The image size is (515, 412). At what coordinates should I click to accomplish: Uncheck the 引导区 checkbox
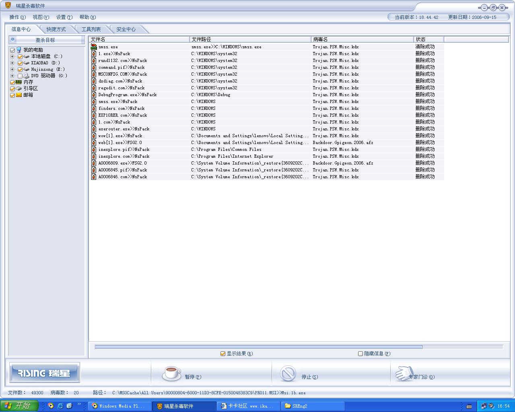pos(12,89)
